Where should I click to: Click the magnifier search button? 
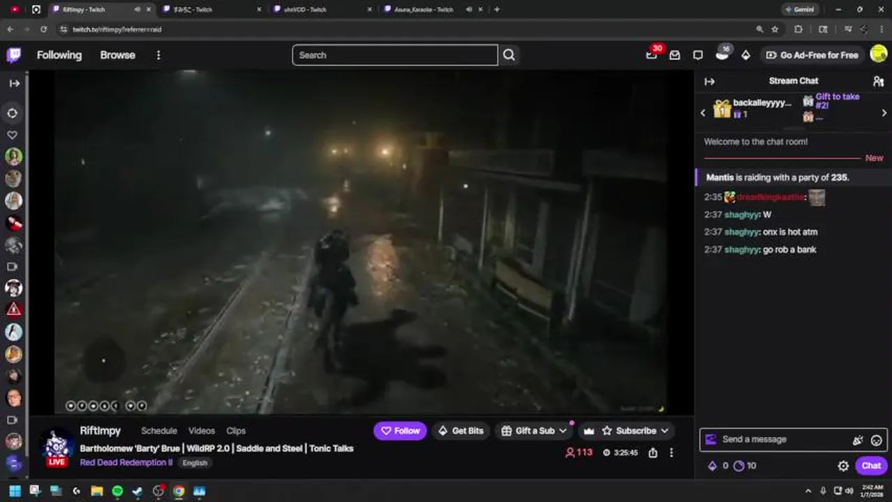[x=509, y=55]
